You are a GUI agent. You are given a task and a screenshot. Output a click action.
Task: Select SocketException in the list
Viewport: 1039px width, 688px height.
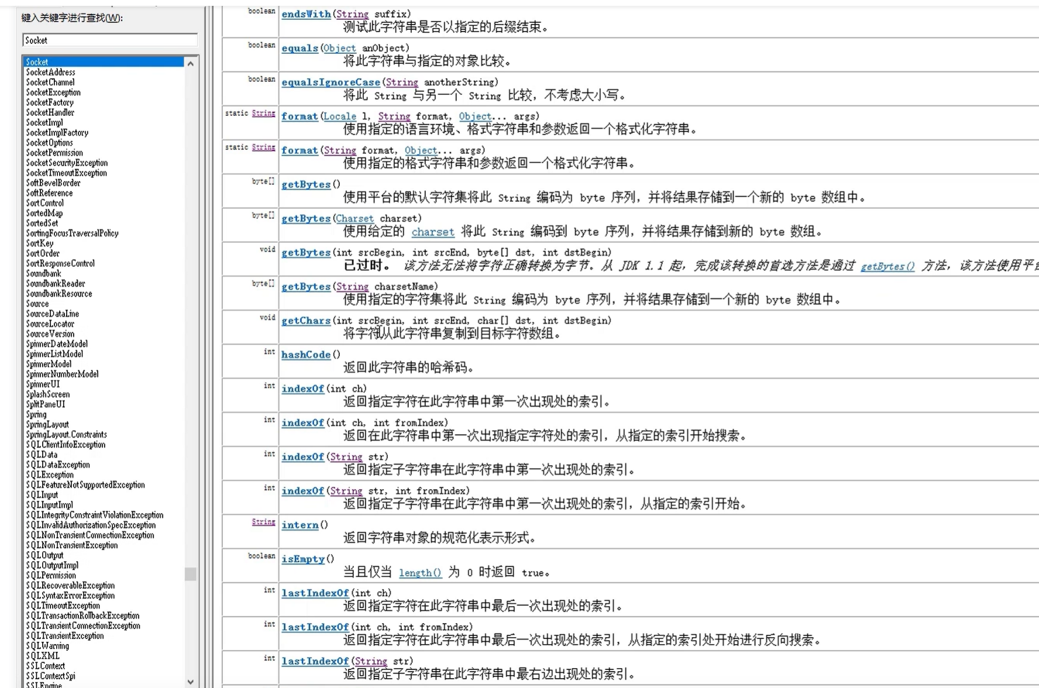coord(53,92)
